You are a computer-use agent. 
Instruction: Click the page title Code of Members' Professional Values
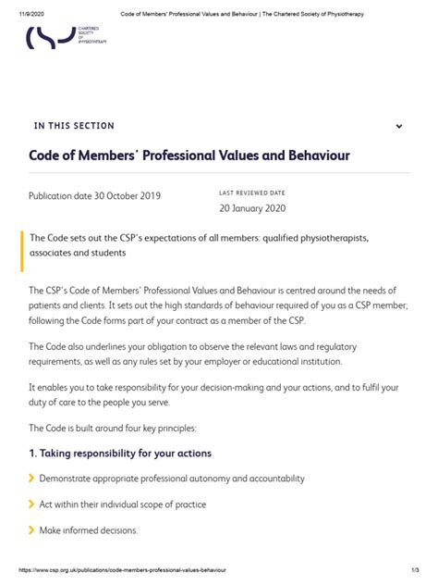[x=189, y=156]
